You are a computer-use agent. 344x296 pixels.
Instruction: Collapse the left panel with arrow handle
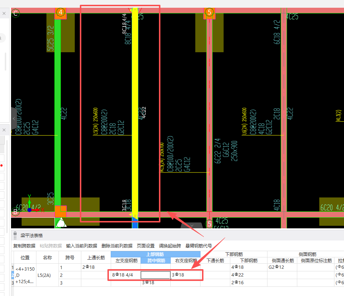[14, 119]
